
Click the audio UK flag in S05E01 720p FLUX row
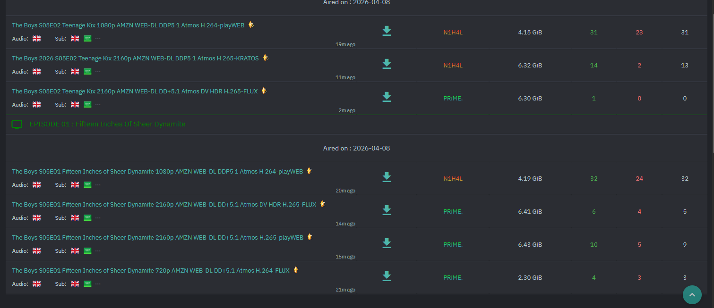tap(37, 284)
